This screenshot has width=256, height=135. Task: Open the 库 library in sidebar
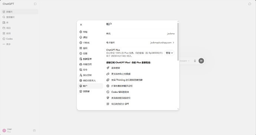point(20,23)
